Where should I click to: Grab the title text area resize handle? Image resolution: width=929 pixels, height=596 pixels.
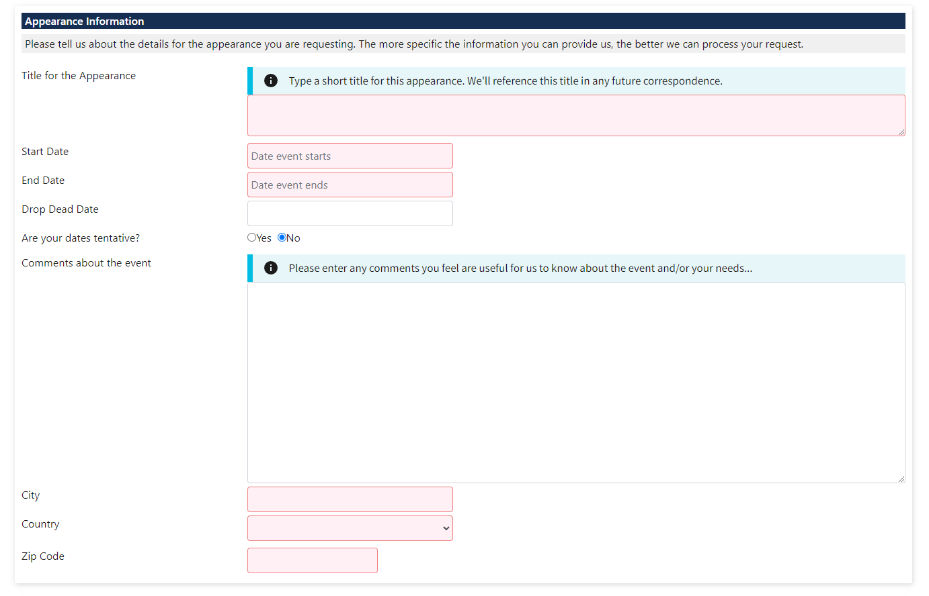coord(901,132)
